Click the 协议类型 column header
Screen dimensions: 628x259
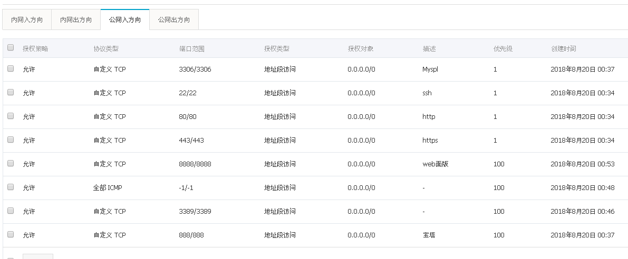point(106,48)
